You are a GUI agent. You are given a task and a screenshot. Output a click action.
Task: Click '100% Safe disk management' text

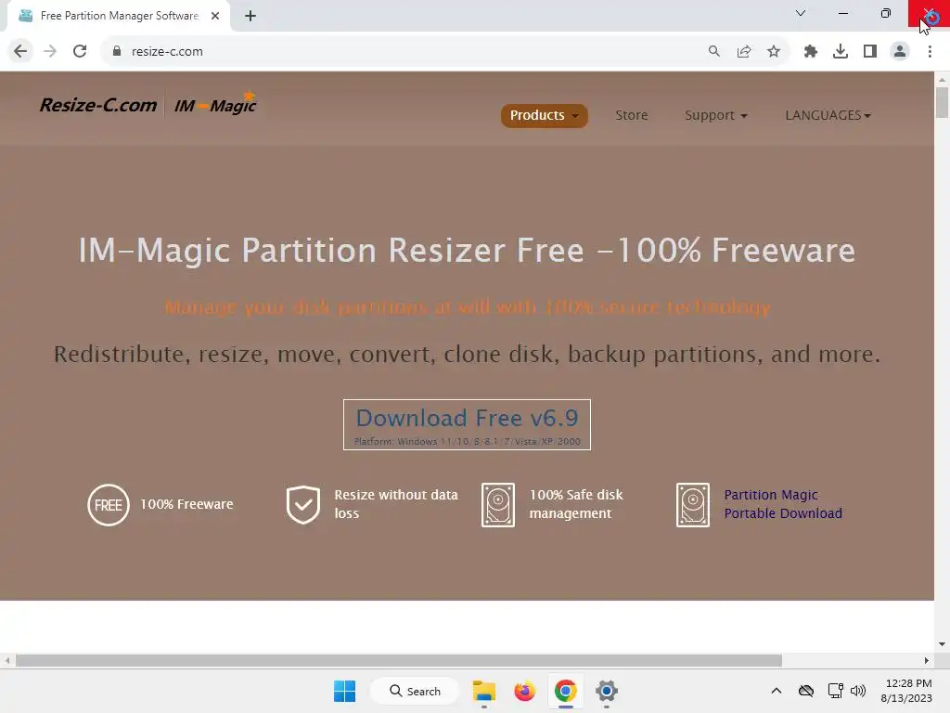575,504
